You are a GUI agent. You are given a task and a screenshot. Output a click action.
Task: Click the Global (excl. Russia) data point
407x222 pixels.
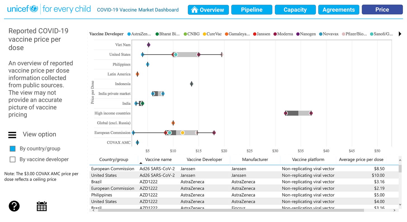click(x=173, y=123)
